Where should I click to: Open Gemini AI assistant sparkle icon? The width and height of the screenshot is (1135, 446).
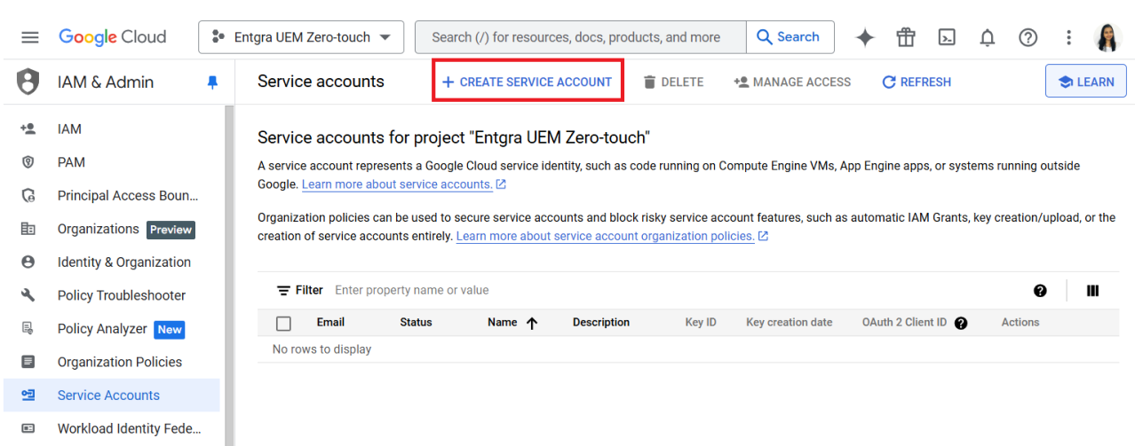865,37
